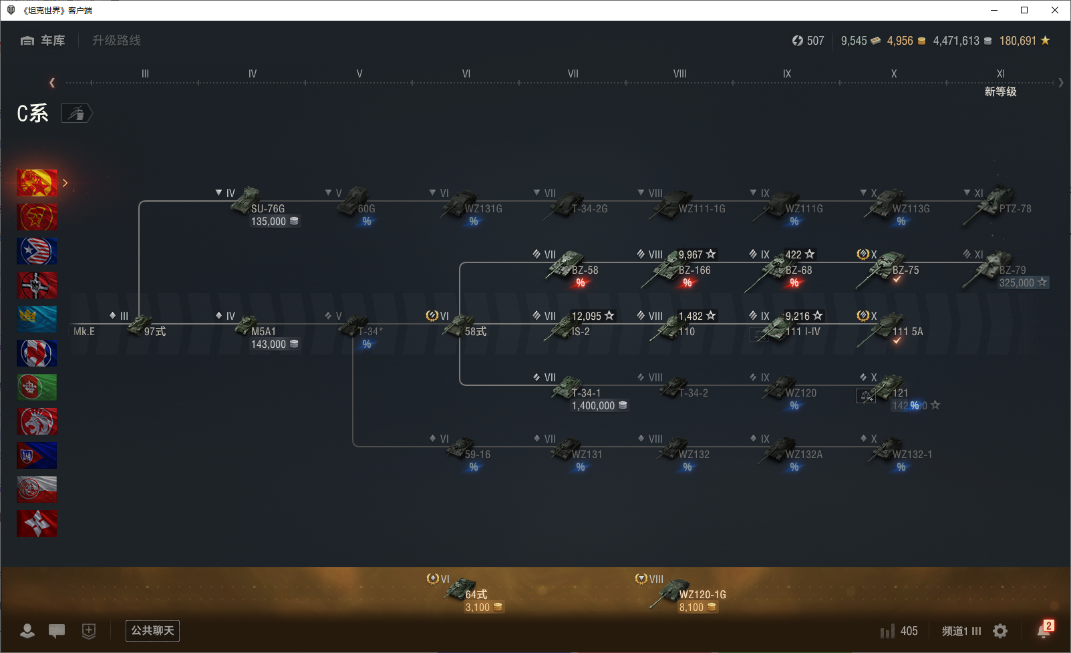This screenshot has height=653, width=1071.
Task: Switch to the red flag with white cross emblem
Action: (x=37, y=523)
